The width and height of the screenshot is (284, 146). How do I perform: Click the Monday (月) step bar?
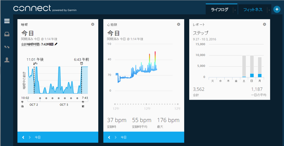pos(260,67)
